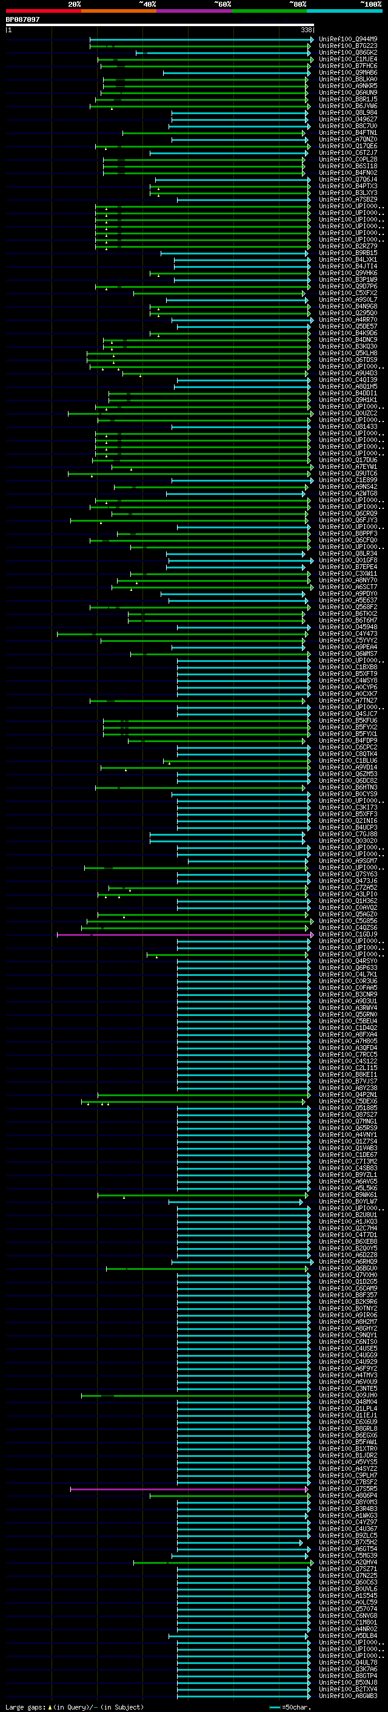Click the green ~80% identity legend segment
The image size is (388, 1712).
(269, 11)
